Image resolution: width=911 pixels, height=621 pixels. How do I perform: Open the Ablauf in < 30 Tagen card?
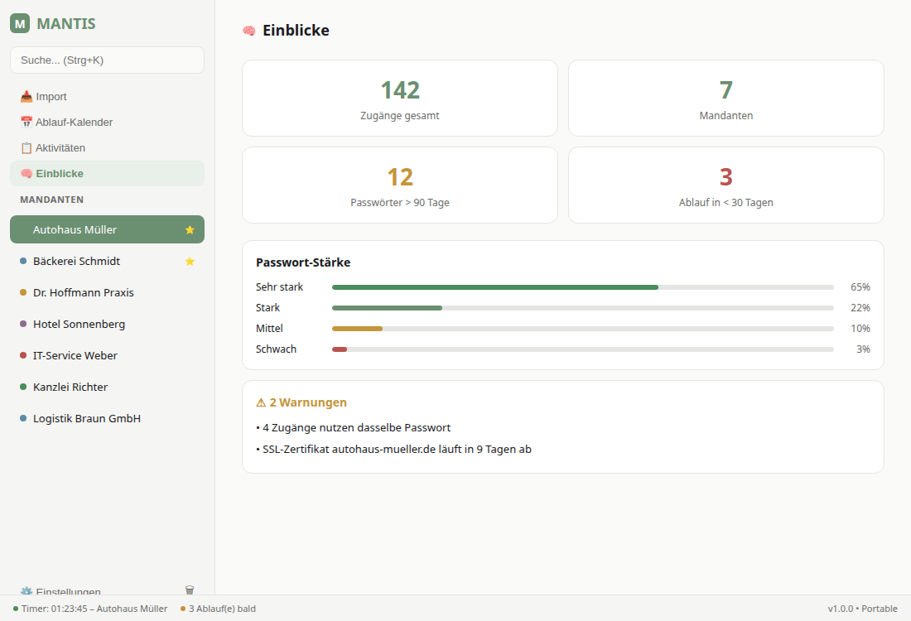pyautogui.click(x=725, y=185)
